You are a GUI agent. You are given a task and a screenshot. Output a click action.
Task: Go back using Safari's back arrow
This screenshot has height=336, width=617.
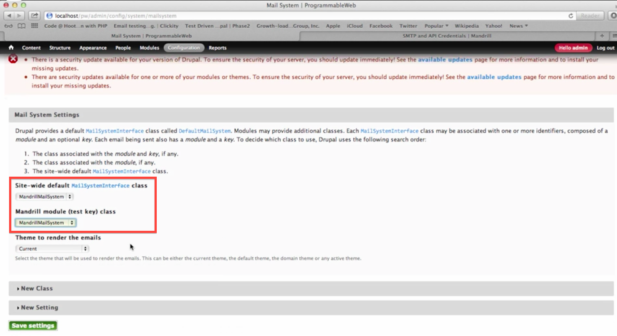coord(8,16)
